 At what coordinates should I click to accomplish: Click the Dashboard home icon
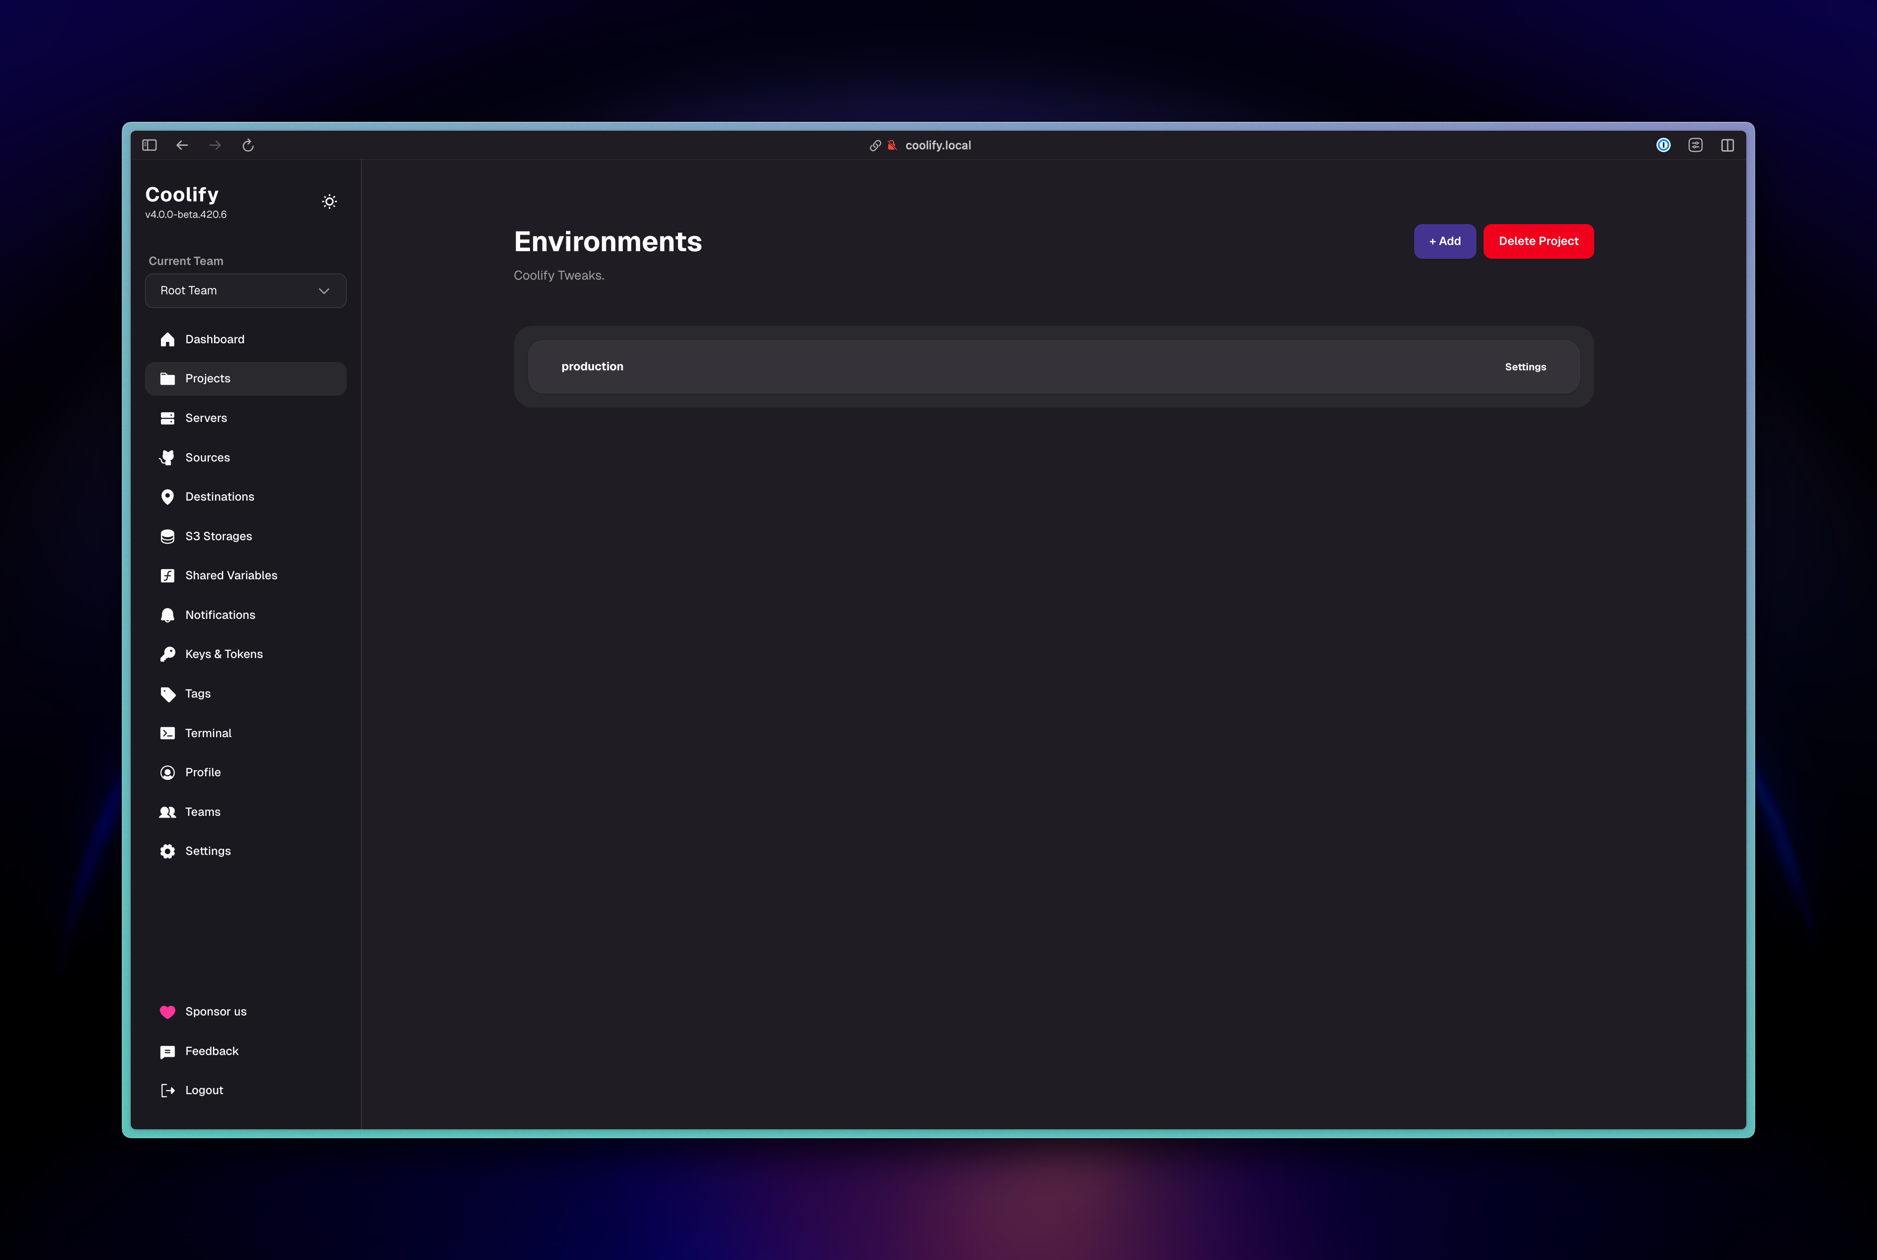click(x=167, y=340)
